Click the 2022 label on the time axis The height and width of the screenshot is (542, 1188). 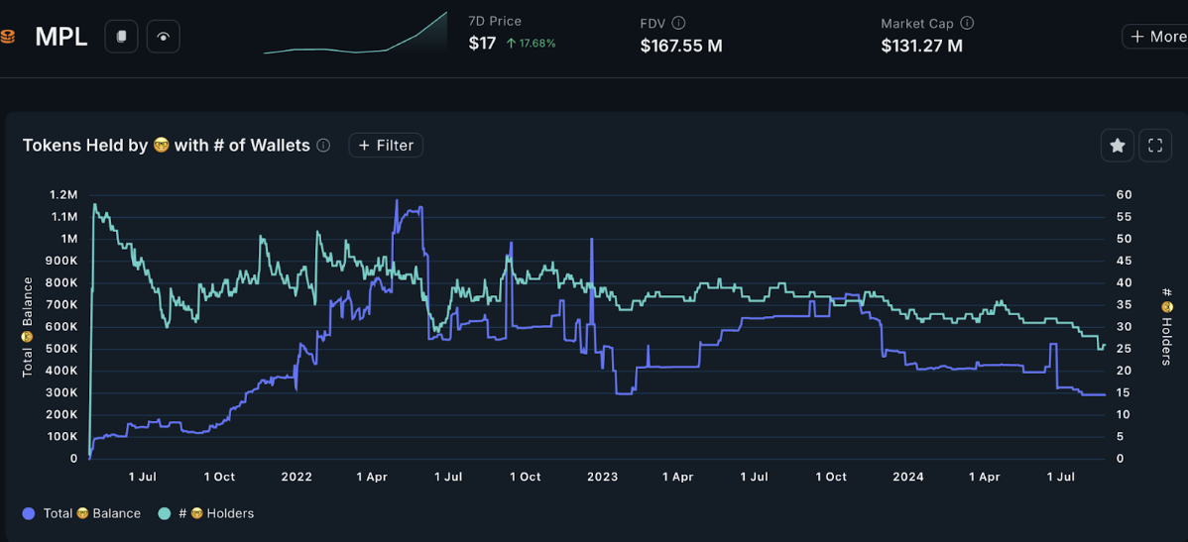[x=297, y=477]
